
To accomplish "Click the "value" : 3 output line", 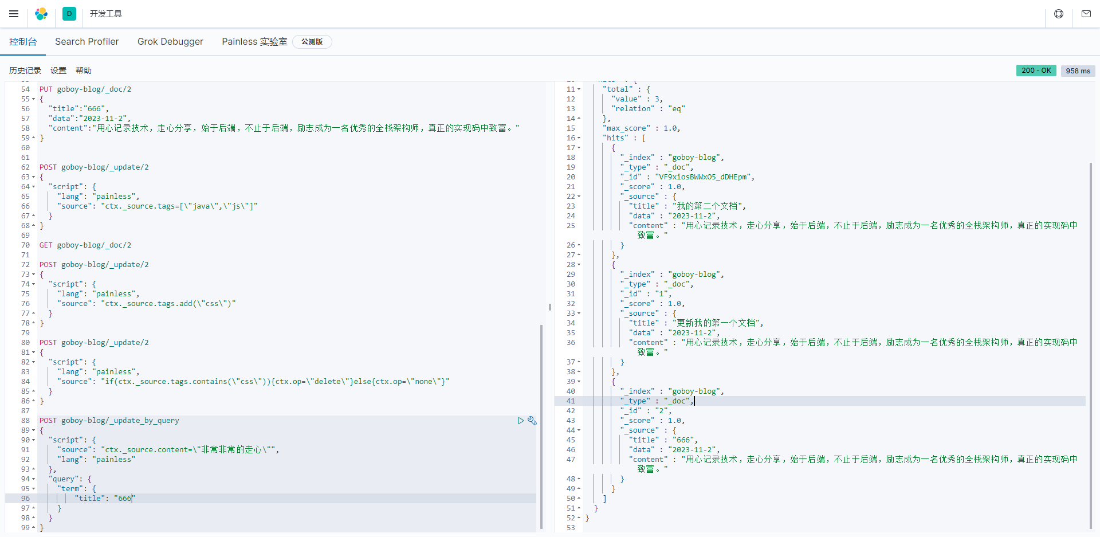I will 637,99.
